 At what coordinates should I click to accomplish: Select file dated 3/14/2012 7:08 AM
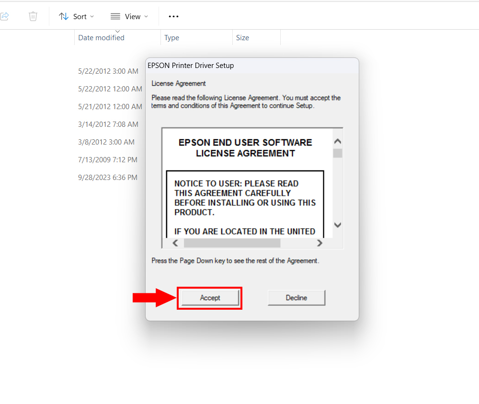pyautogui.click(x=108, y=124)
